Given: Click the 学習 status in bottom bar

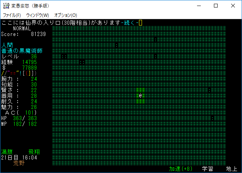Looking at the screenshot, I should coord(208,169).
